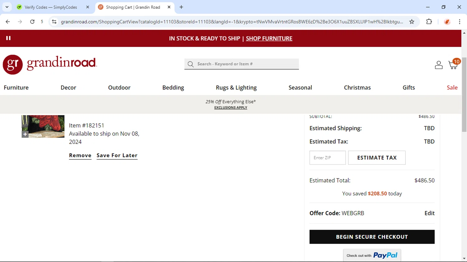
Task: Click the Estimated Shipping TBD value
Action: (429, 128)
